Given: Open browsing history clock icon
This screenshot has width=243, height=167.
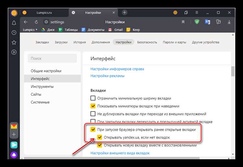Looking at the screenshot, I should [14, 33].
